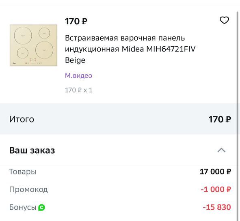Screen dimensions: 240x221
Task: Click the Промокод row label
Action: (x=28, y=189)
